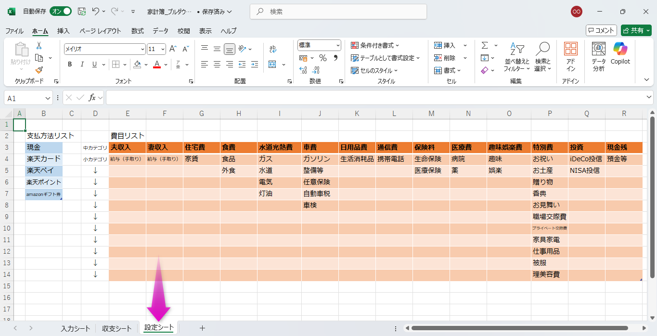Click the AutoSum sigma icon

(484, 45)
